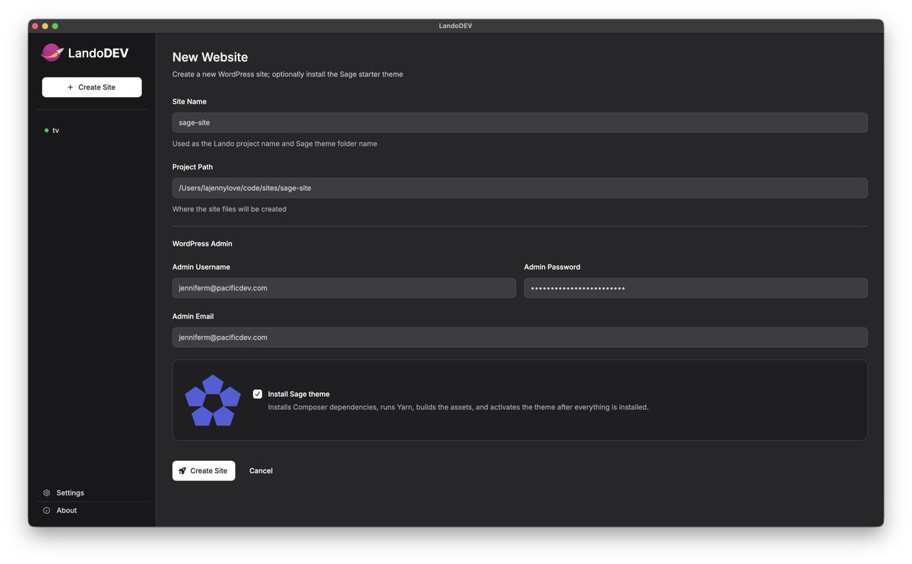Enable the Install Sage theme checkbox
The height and width of the screenshot is (564, 912).
258,394
